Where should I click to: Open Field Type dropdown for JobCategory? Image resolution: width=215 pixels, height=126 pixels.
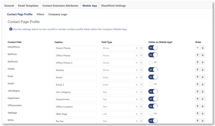(x=141, y=92)
